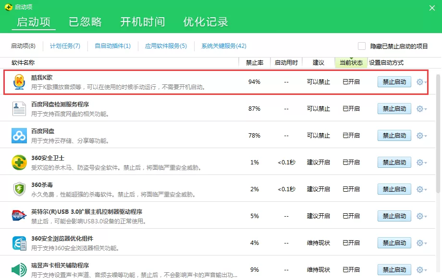Image resolution: width=442 pixels, height=278 pixels.
Task: Open gear settings for 瑞昱声卡相关辅助程序
Action: (421, 270)
